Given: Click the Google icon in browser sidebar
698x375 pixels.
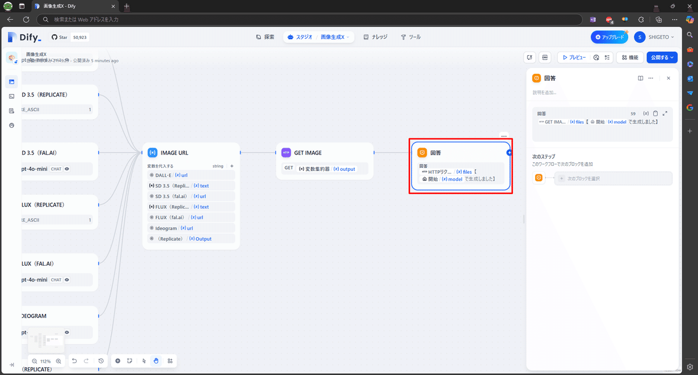Looking at the screenshot, I should (x=690, y=108).
